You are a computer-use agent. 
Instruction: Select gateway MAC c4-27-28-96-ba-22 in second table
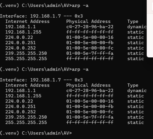(x=90, y=91)
